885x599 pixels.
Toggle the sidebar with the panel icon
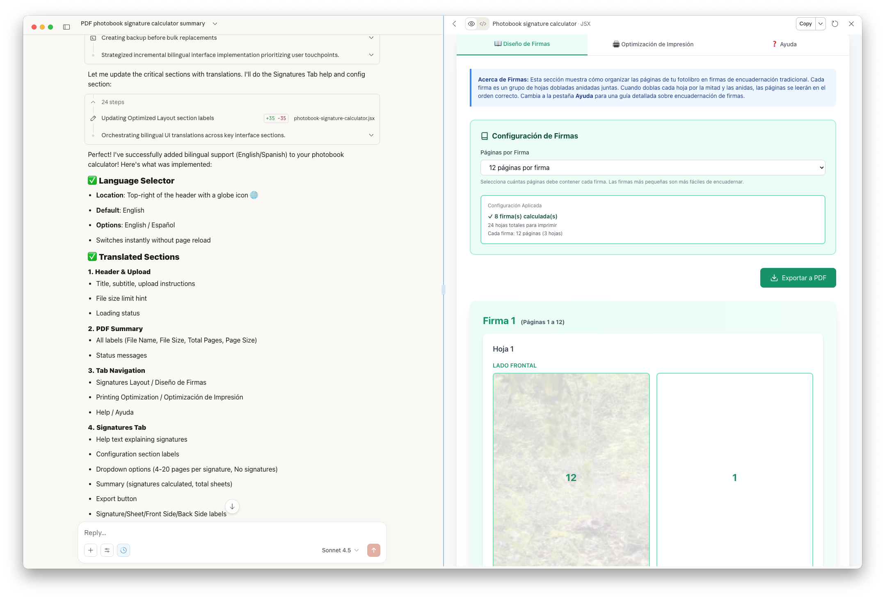pos(66,27)
